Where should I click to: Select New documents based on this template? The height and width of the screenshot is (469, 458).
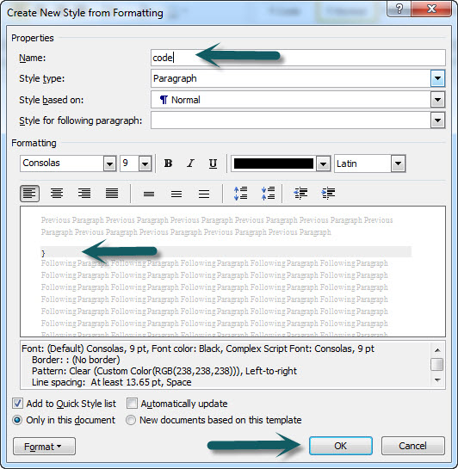[131, 420]
